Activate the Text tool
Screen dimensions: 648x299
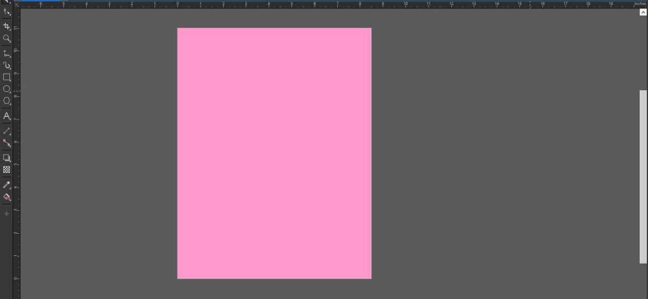tap(7, 116)
